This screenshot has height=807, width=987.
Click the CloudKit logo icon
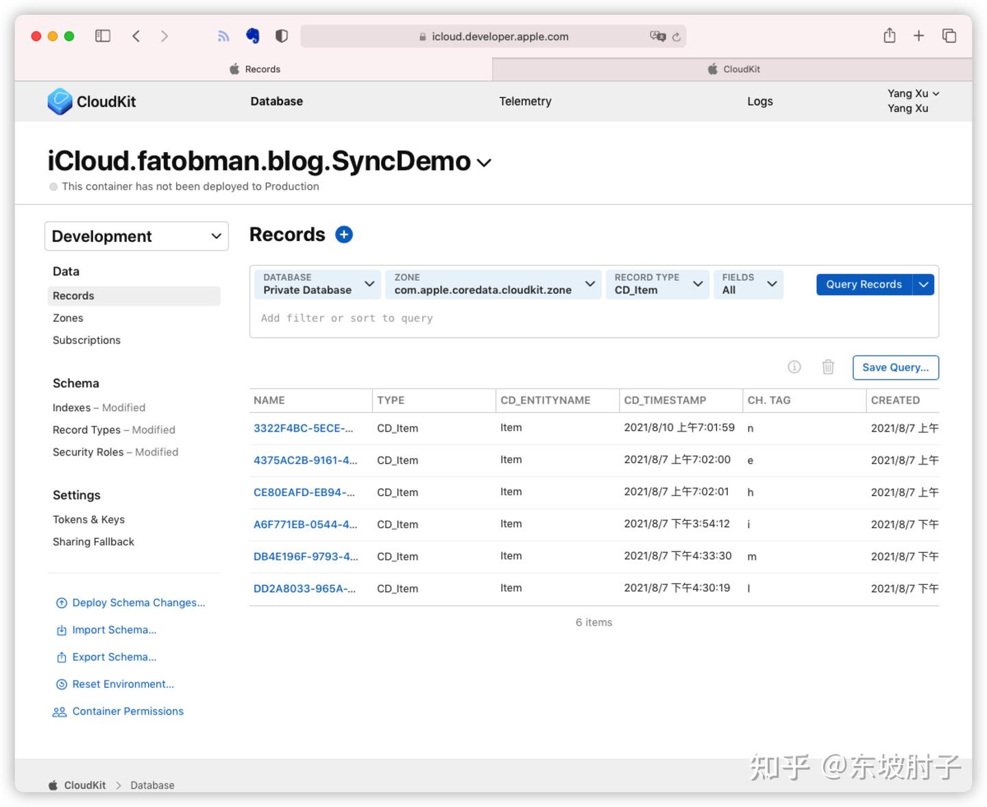tap(60, 101)
